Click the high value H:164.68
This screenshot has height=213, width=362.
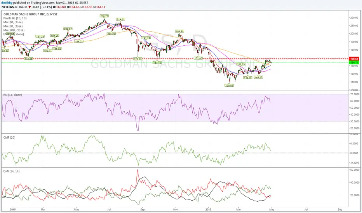[73, 7]
